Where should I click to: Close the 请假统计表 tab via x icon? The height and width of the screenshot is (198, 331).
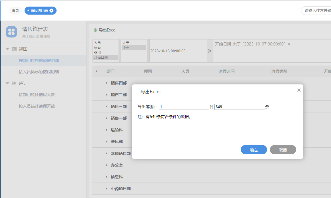click(51, 11)
